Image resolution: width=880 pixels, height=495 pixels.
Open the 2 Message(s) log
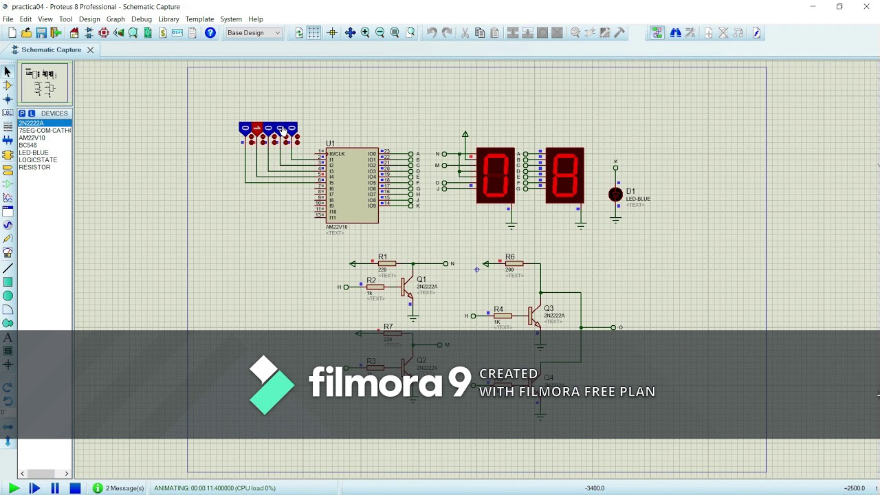point(118,488)
